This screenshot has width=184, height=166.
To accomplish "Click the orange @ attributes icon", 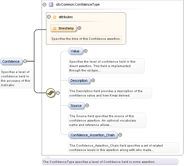I will click(x=55, y=17).
